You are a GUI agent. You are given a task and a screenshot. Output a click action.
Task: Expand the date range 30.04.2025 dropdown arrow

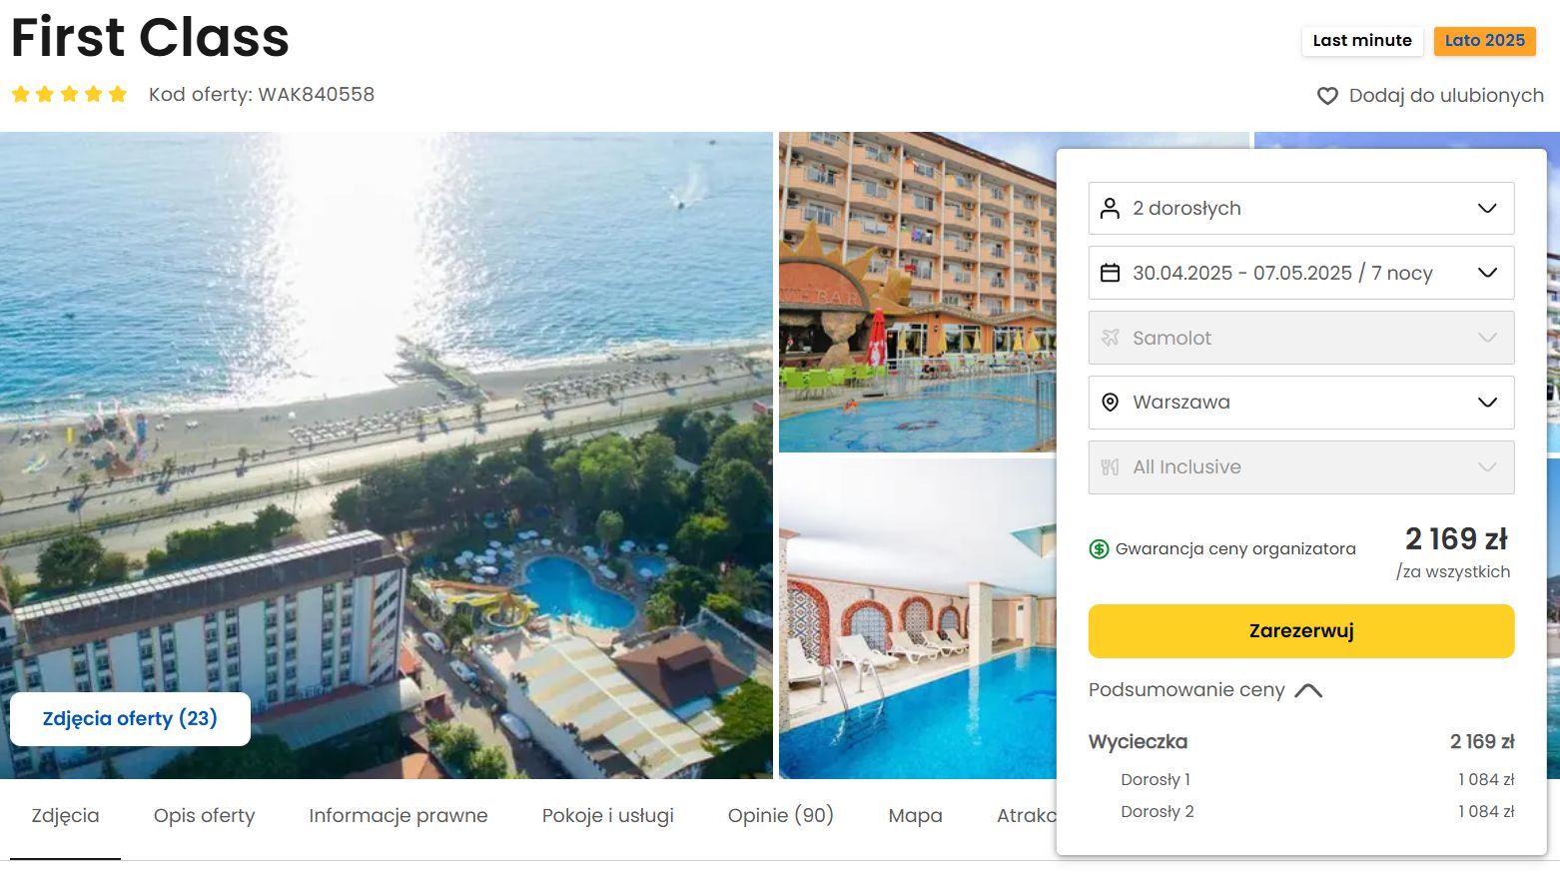(x=1487, y=273)
